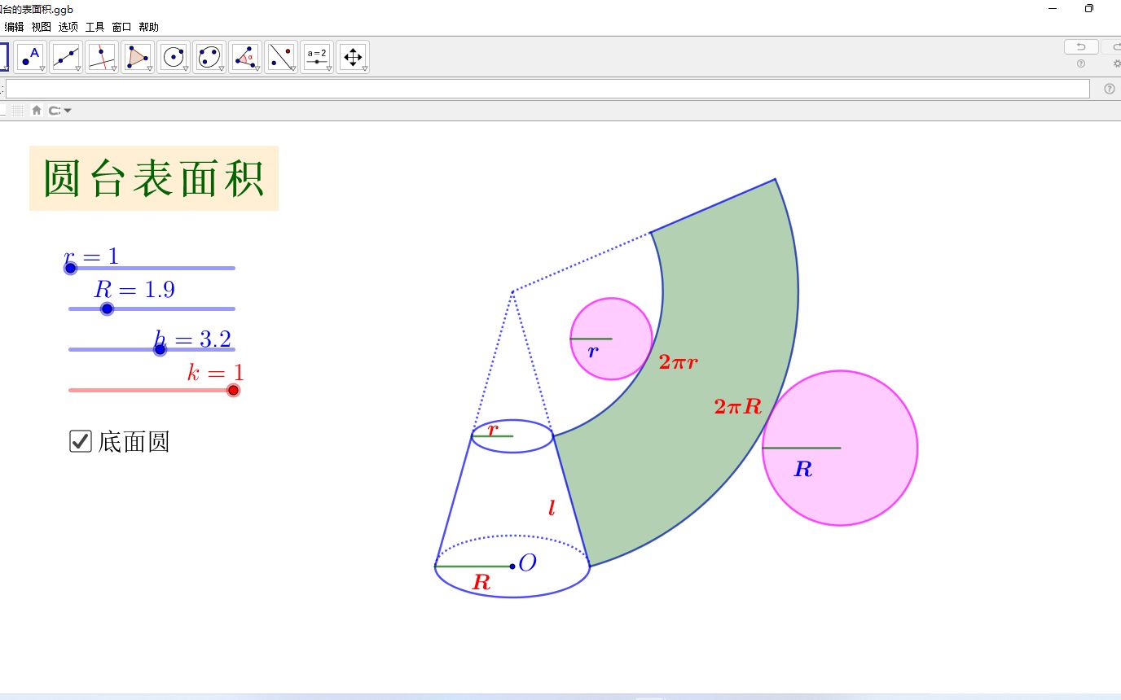Expand the Point tool's dropdown triangle

coord(42,69)
